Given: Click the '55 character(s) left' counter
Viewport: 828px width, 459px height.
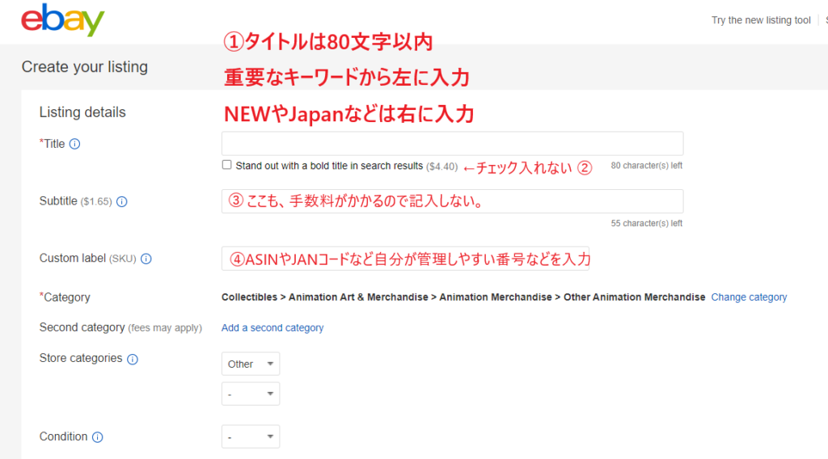Looking at the screenshot, I should (646, 223).
